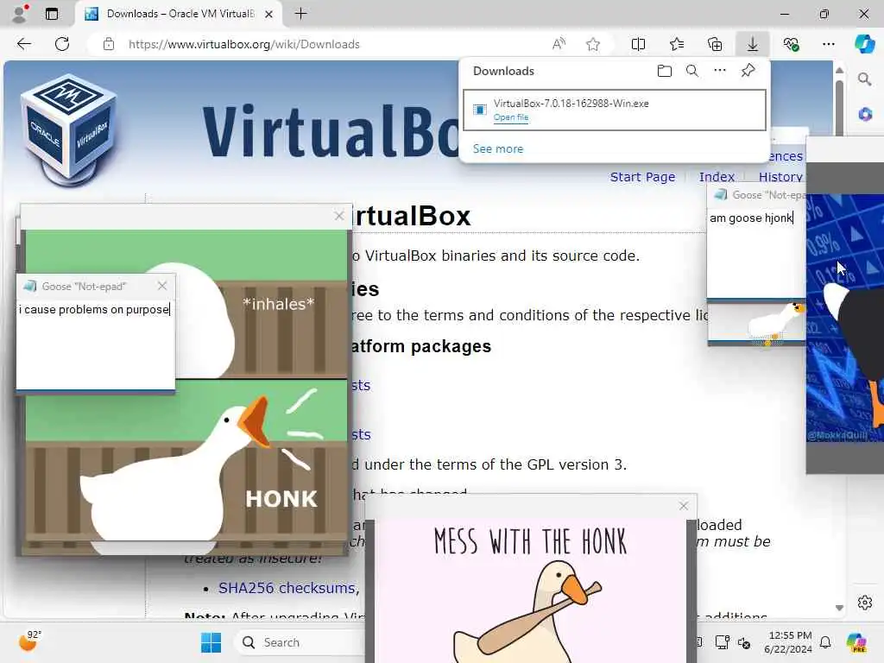Image resolution: width=884 pixels, height=663 pixels.
Task: Open the SHA256 checksums link
Action: coord(287,588)
